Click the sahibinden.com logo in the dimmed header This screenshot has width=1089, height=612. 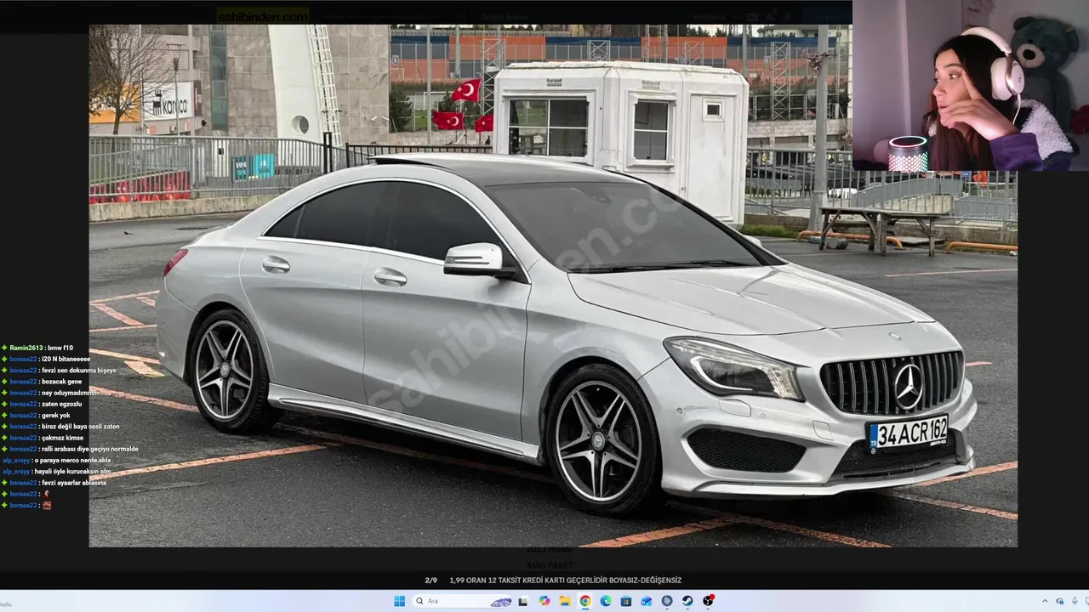point(262,16)
